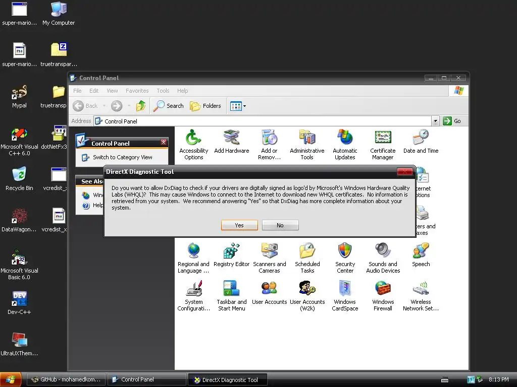Open Administrative Tools icon

(307, 145)
